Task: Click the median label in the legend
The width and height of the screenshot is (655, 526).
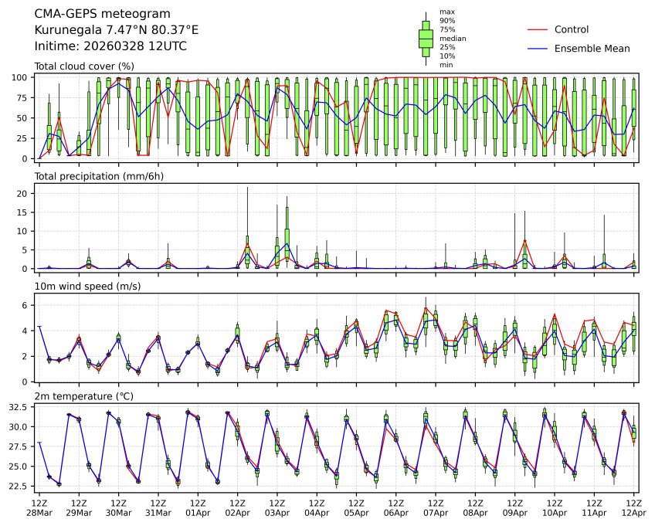Action: point(452,38)
